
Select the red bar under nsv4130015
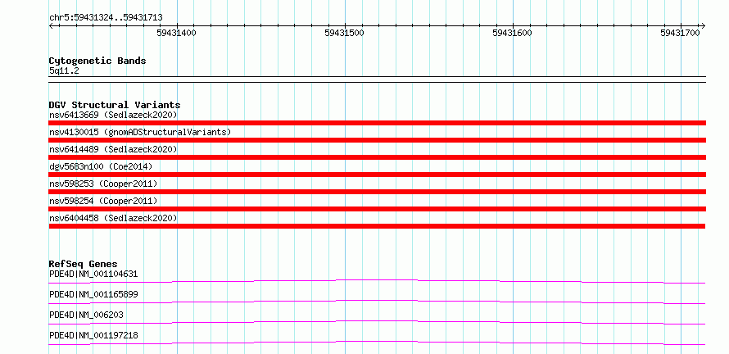pyautogui.click(x=377, y=140)
